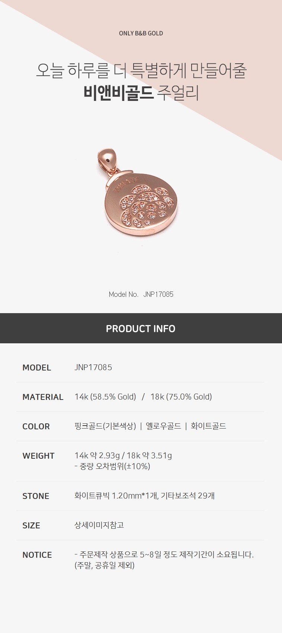Viewport: 282px width, 633px height.
Task: Choose the 옐로우골드 color option
Action: click(163, 426)
